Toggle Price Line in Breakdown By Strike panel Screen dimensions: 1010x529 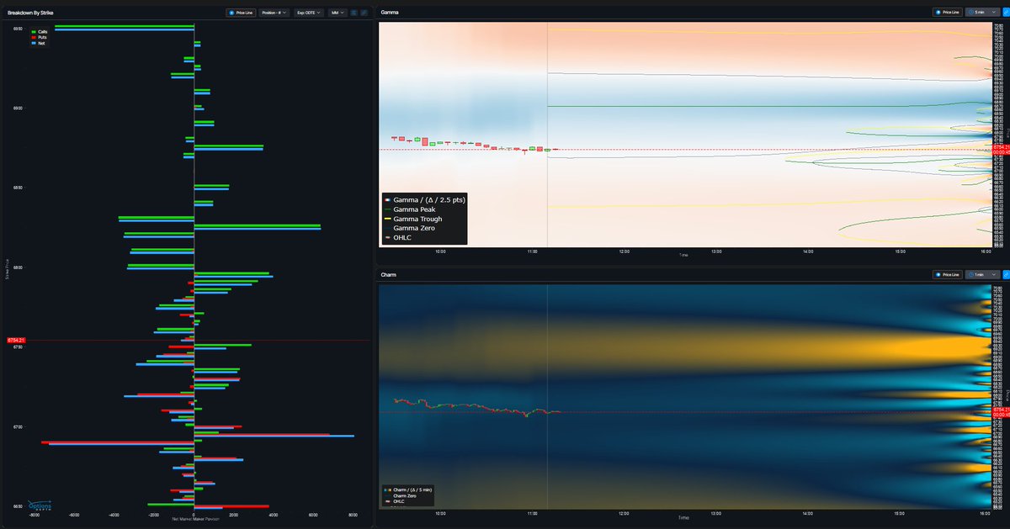pos(241,13)
